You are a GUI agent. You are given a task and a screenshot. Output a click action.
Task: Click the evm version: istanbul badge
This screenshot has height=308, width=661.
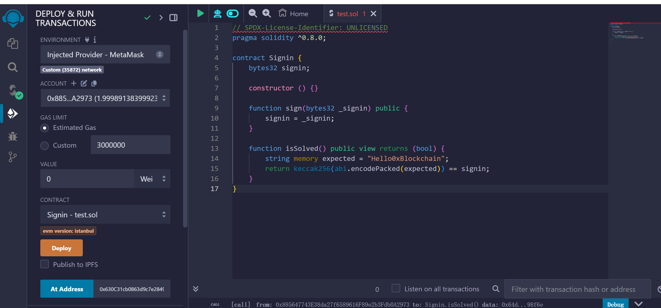click(68, 231)
